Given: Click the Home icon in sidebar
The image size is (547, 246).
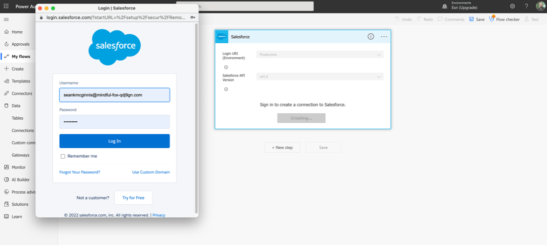Looking at the screenshot, I should tap(6, 32).
